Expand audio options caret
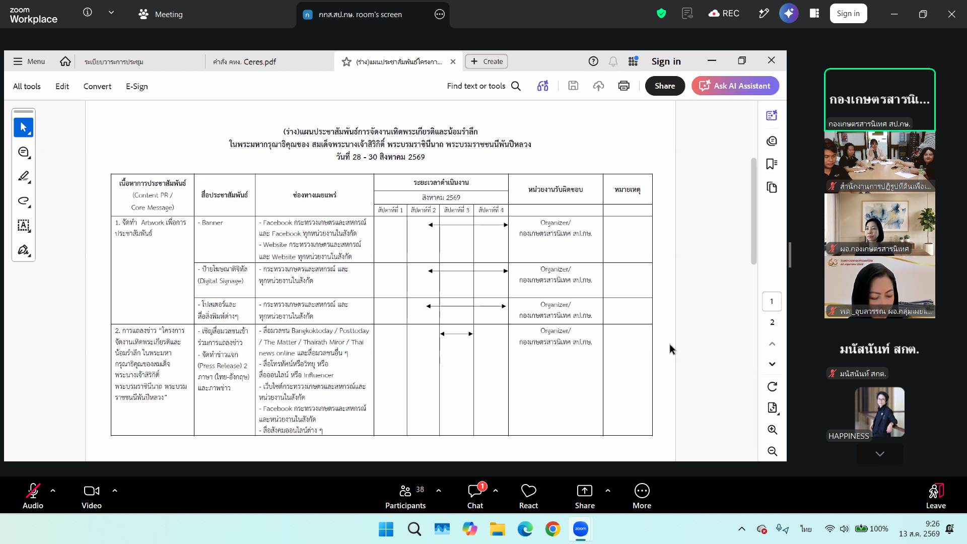This screenshot has width=967, height=544. [x=53, y=491]
